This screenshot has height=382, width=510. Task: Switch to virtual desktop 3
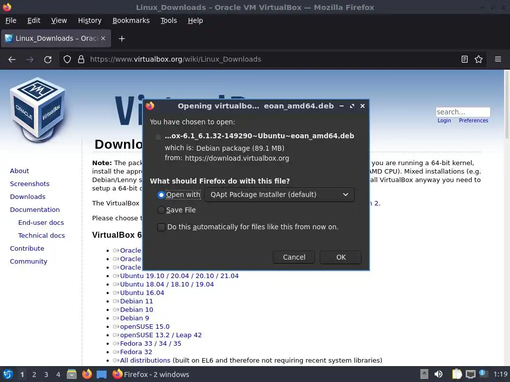tap(46, 375)
